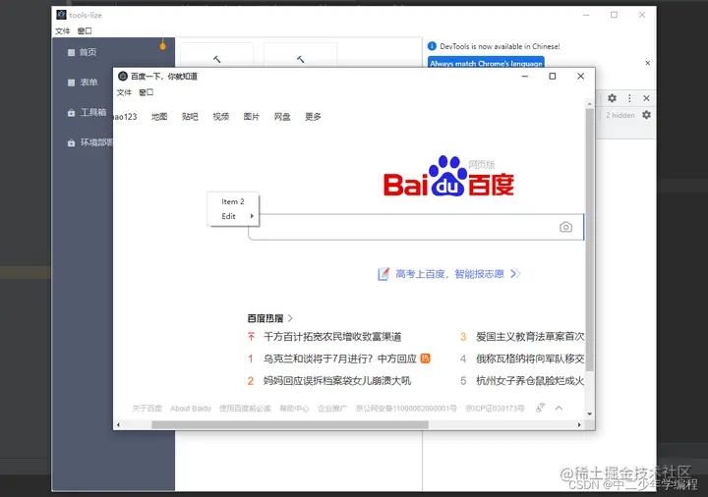Expand the Edit submenu in context menu
Image resolution: width=708 pixels, height=497 pixels.
pos(233,216)
